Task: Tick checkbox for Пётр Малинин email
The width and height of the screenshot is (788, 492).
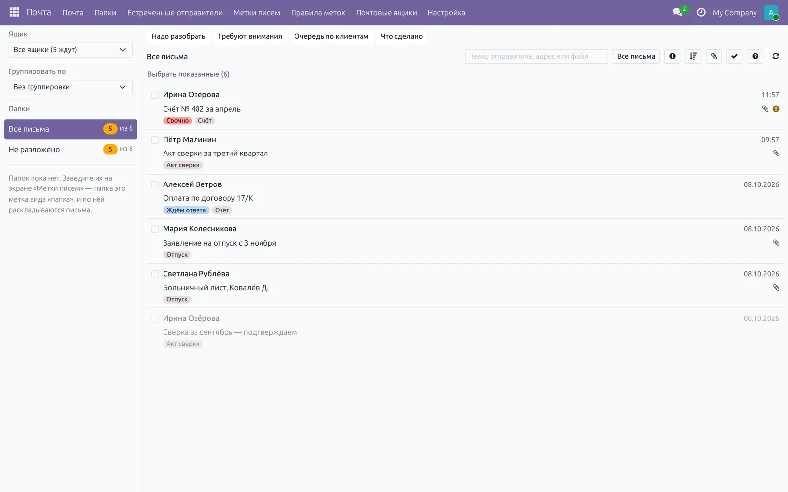Action: point(155,140)
